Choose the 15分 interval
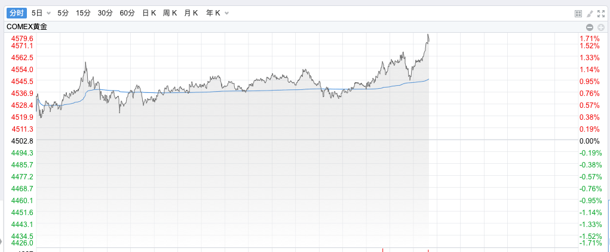 coord(83,13)
